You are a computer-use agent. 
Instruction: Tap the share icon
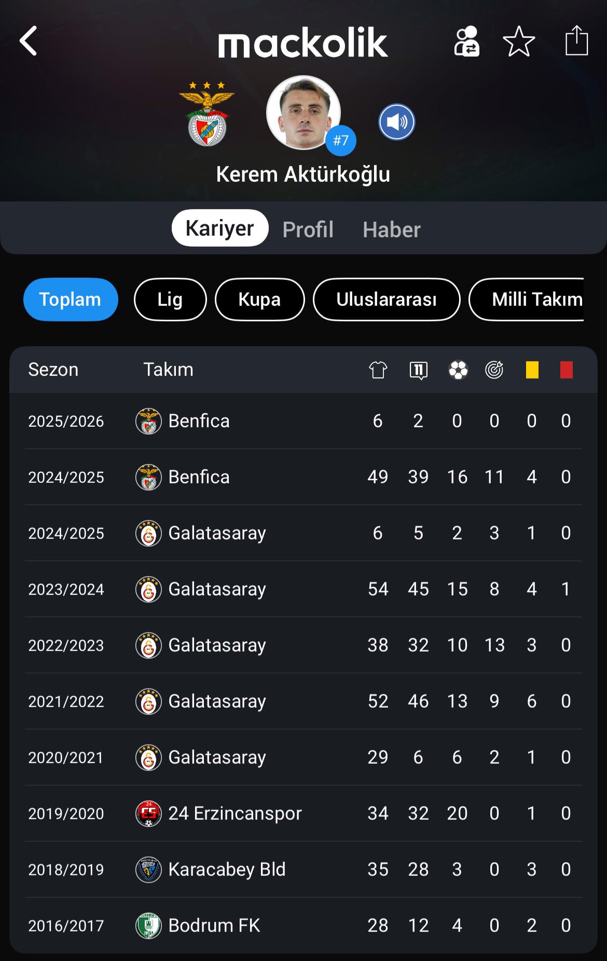coord(576,40)
